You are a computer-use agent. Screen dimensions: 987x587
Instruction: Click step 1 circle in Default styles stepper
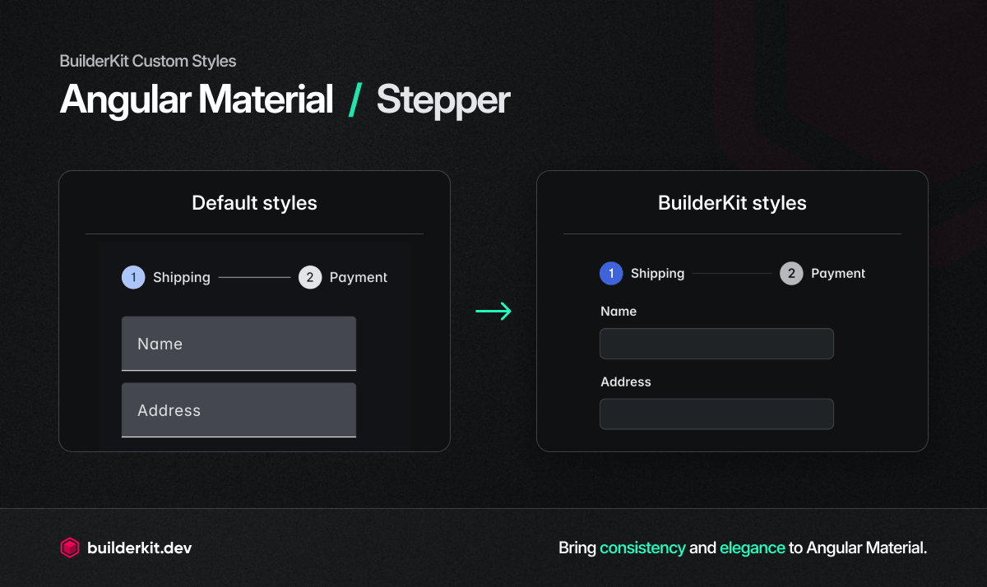[133, 277]
